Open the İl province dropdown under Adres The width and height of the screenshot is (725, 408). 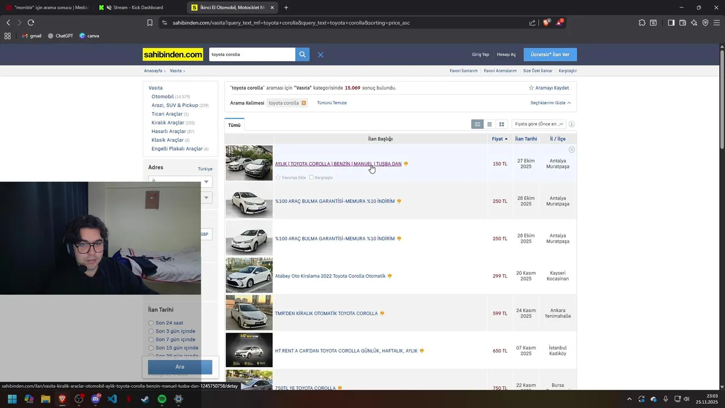(x=180, y=181)
